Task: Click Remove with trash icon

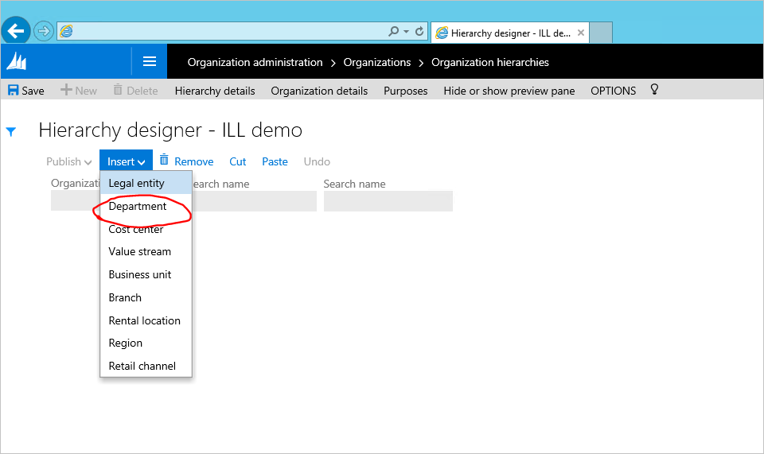Action: [186, 161]
